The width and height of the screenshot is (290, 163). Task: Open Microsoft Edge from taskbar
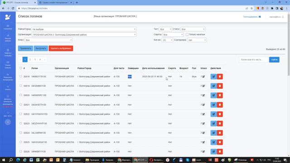coord(18,160)
